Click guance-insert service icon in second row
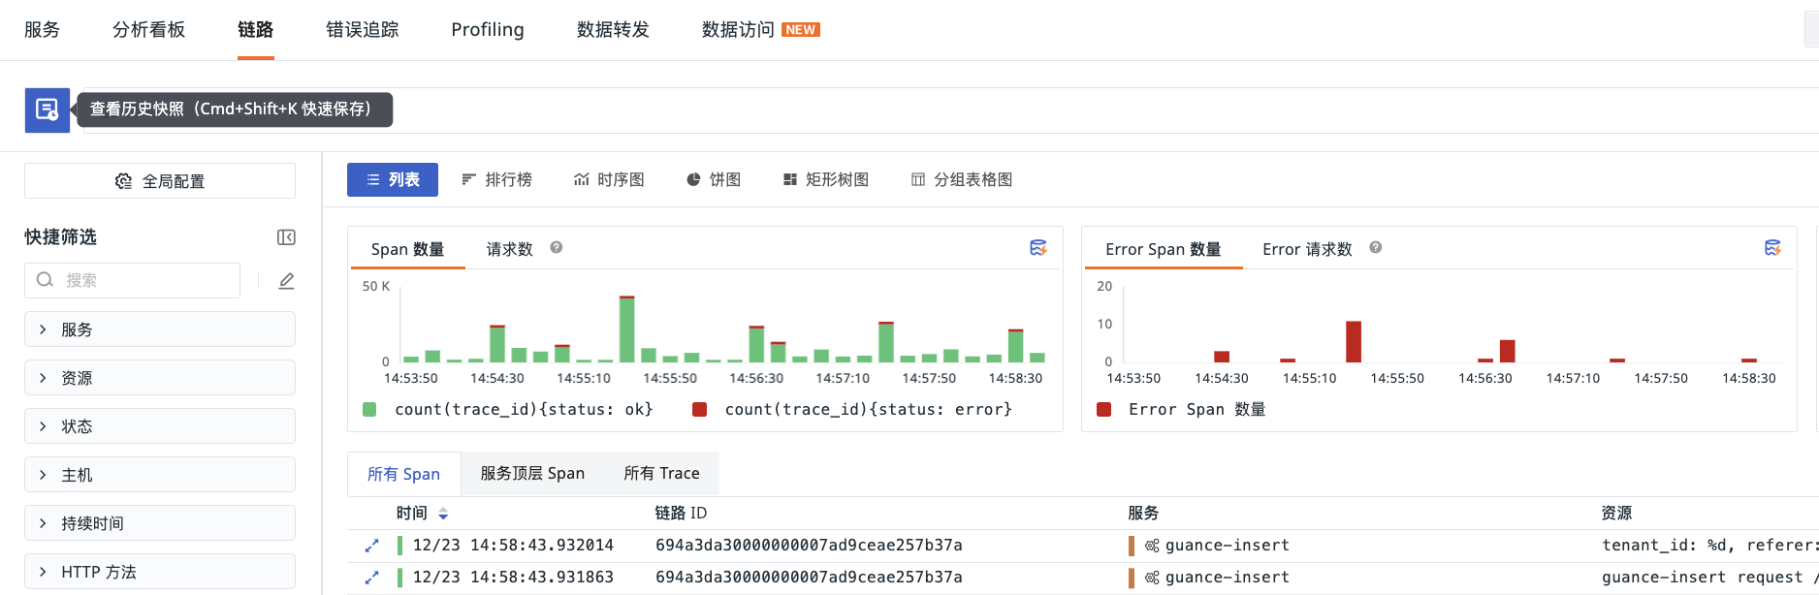The width and height of the screenshot is (1819, 595). 1152,578
